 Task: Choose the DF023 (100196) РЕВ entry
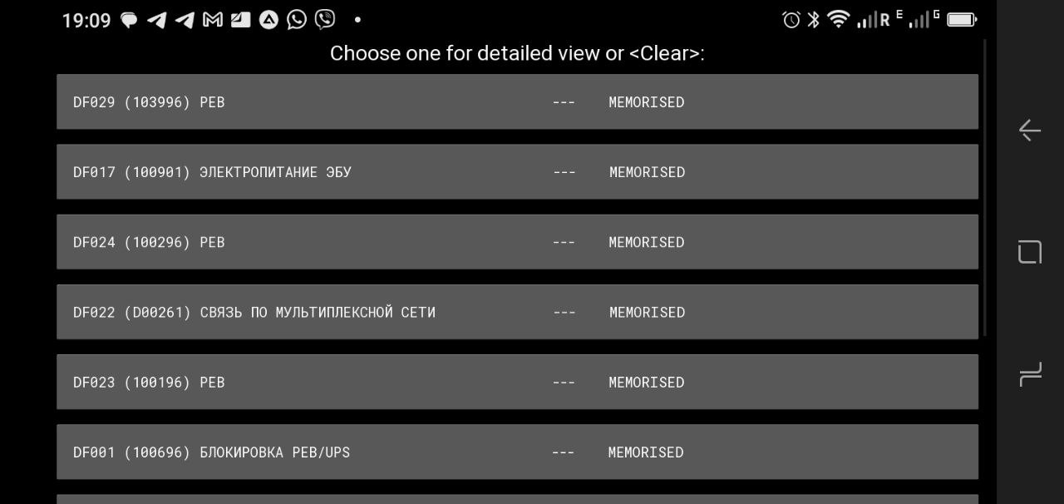point(517,382)
